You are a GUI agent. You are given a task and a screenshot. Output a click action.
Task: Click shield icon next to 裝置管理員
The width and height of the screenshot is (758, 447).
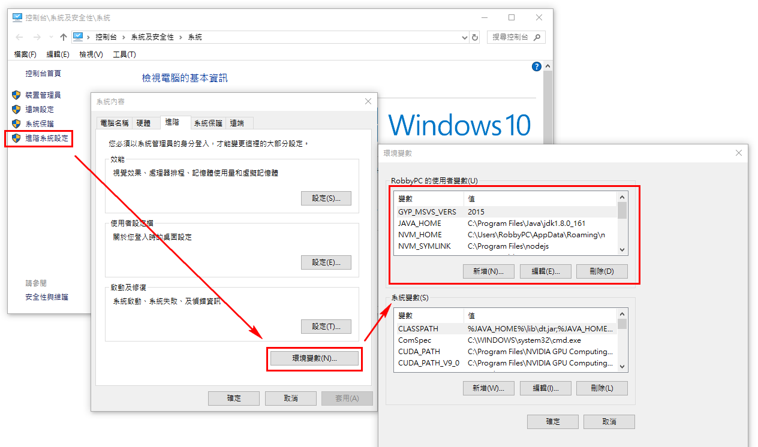click(16, 95)
